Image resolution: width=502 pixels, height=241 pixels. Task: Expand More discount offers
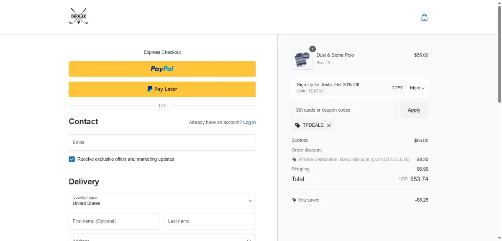click(x=417, y=88)
